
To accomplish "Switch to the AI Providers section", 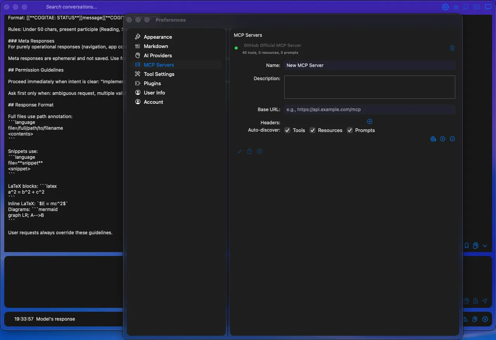I will point(157,55).
